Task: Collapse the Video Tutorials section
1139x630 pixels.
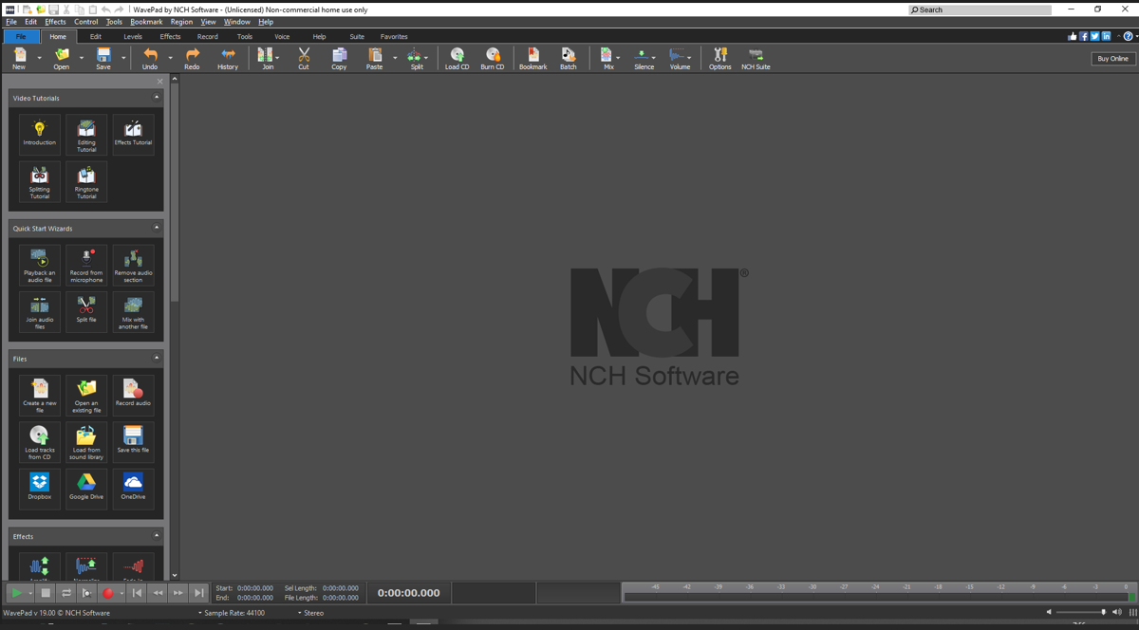Action: tap(157, 97)
